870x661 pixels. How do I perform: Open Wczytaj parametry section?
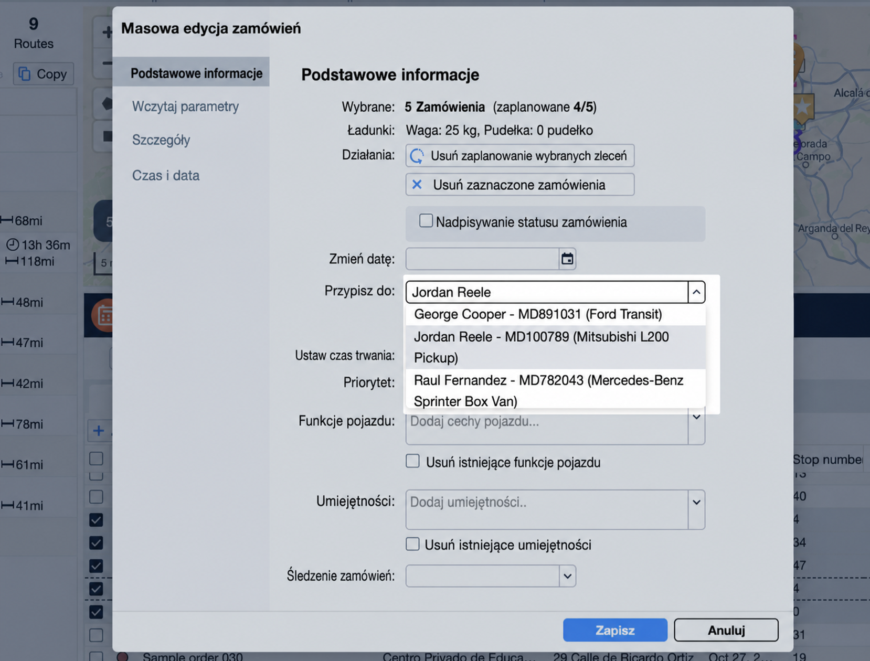185,106
